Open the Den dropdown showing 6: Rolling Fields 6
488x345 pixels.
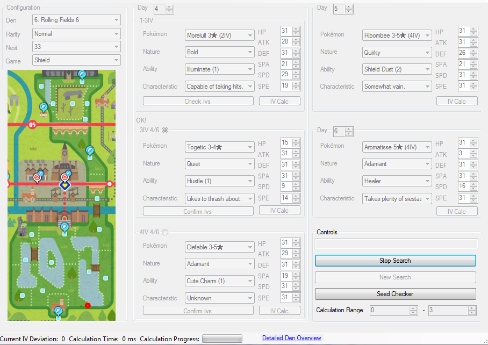(x=76, y=19)
